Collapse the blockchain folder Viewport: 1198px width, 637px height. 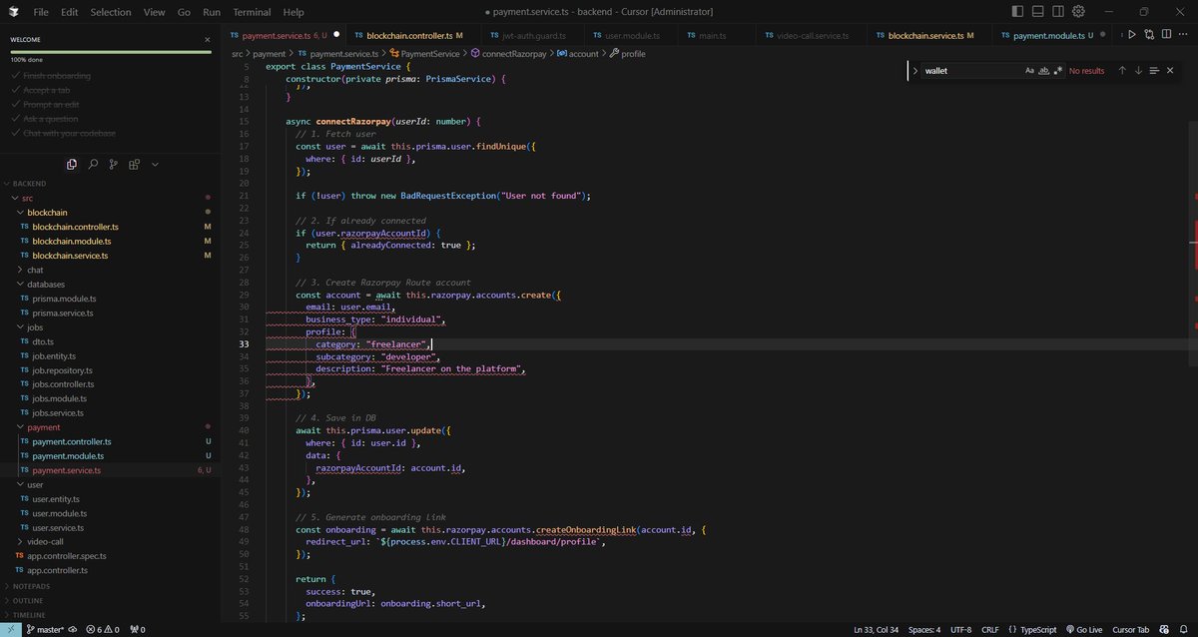coord(108,212)
